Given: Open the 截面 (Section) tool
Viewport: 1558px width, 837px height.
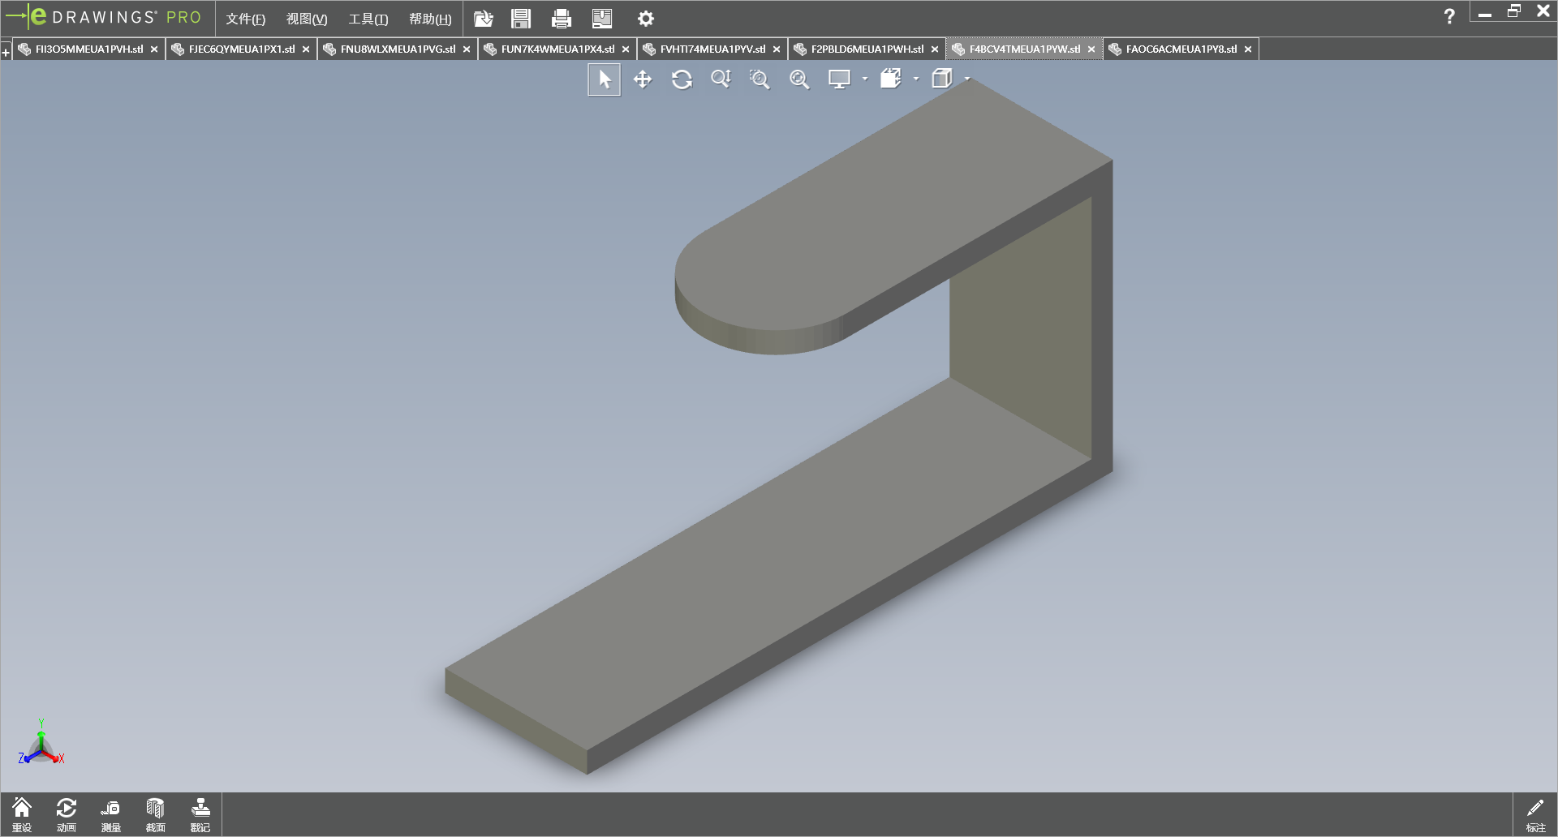Looking at the screenshot, I should [x=155, y=814].
